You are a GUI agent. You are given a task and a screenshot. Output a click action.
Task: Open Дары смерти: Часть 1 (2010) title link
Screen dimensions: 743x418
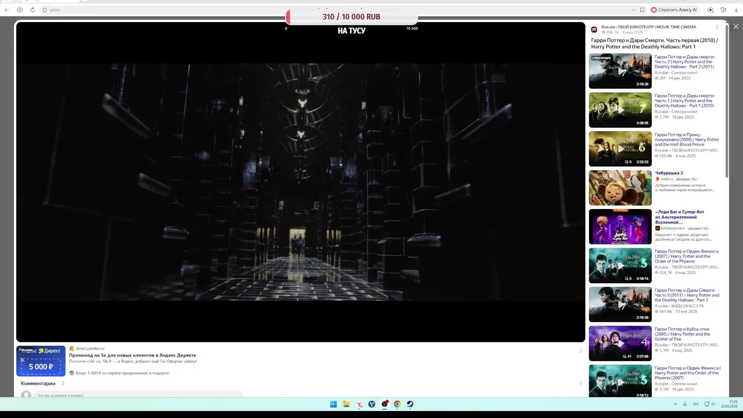tap(684, 100)
